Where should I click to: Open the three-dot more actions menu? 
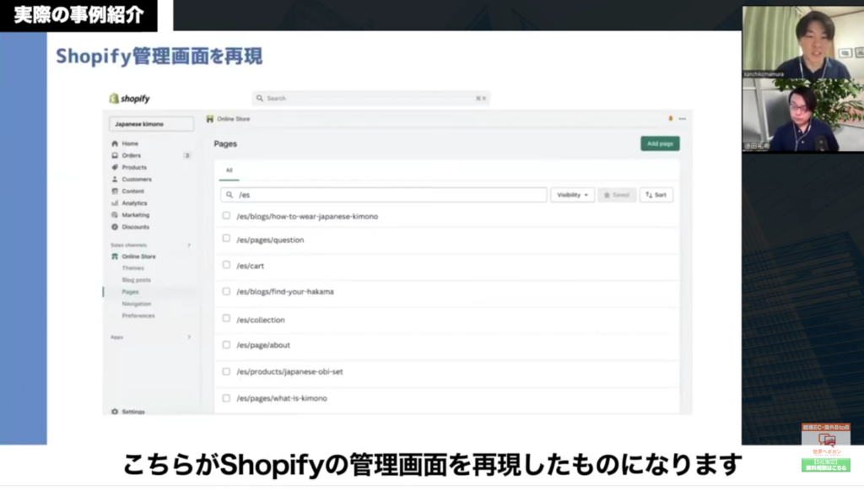pyautogui.click(x=682, y=119)
